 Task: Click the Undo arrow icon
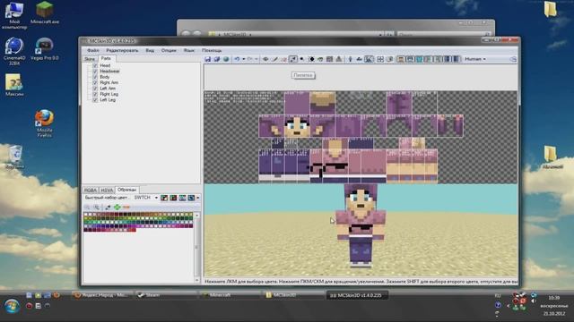[x=237, y=59]
